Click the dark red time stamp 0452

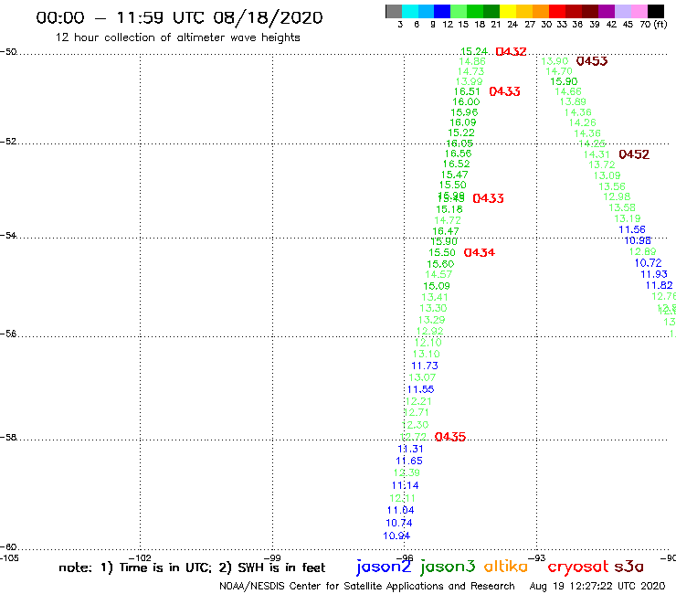[x=634, y=154]
